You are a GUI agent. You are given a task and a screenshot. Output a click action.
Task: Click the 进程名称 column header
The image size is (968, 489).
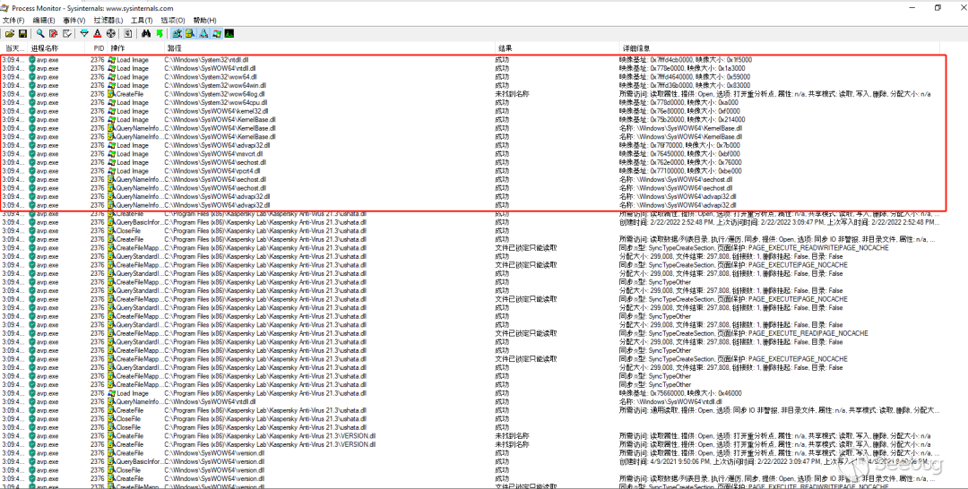56,48
